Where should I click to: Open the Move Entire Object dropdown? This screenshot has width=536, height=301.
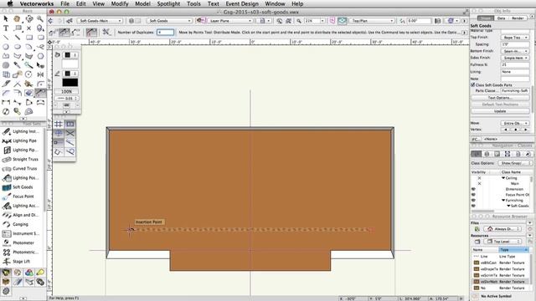[515, 123]
